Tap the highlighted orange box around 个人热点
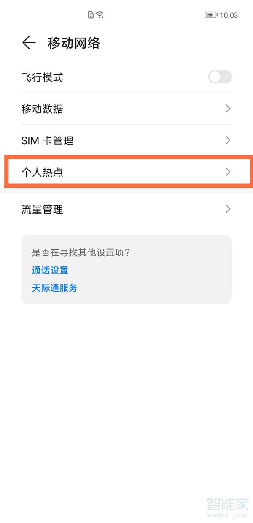 (126, 172)
